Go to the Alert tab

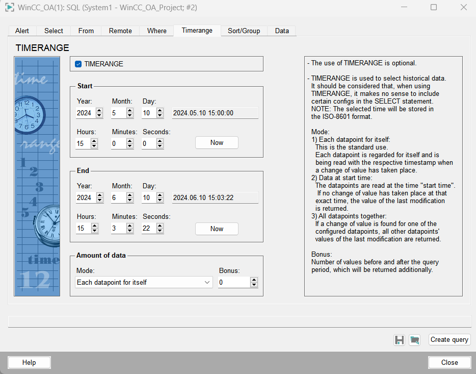coord(22,31)
